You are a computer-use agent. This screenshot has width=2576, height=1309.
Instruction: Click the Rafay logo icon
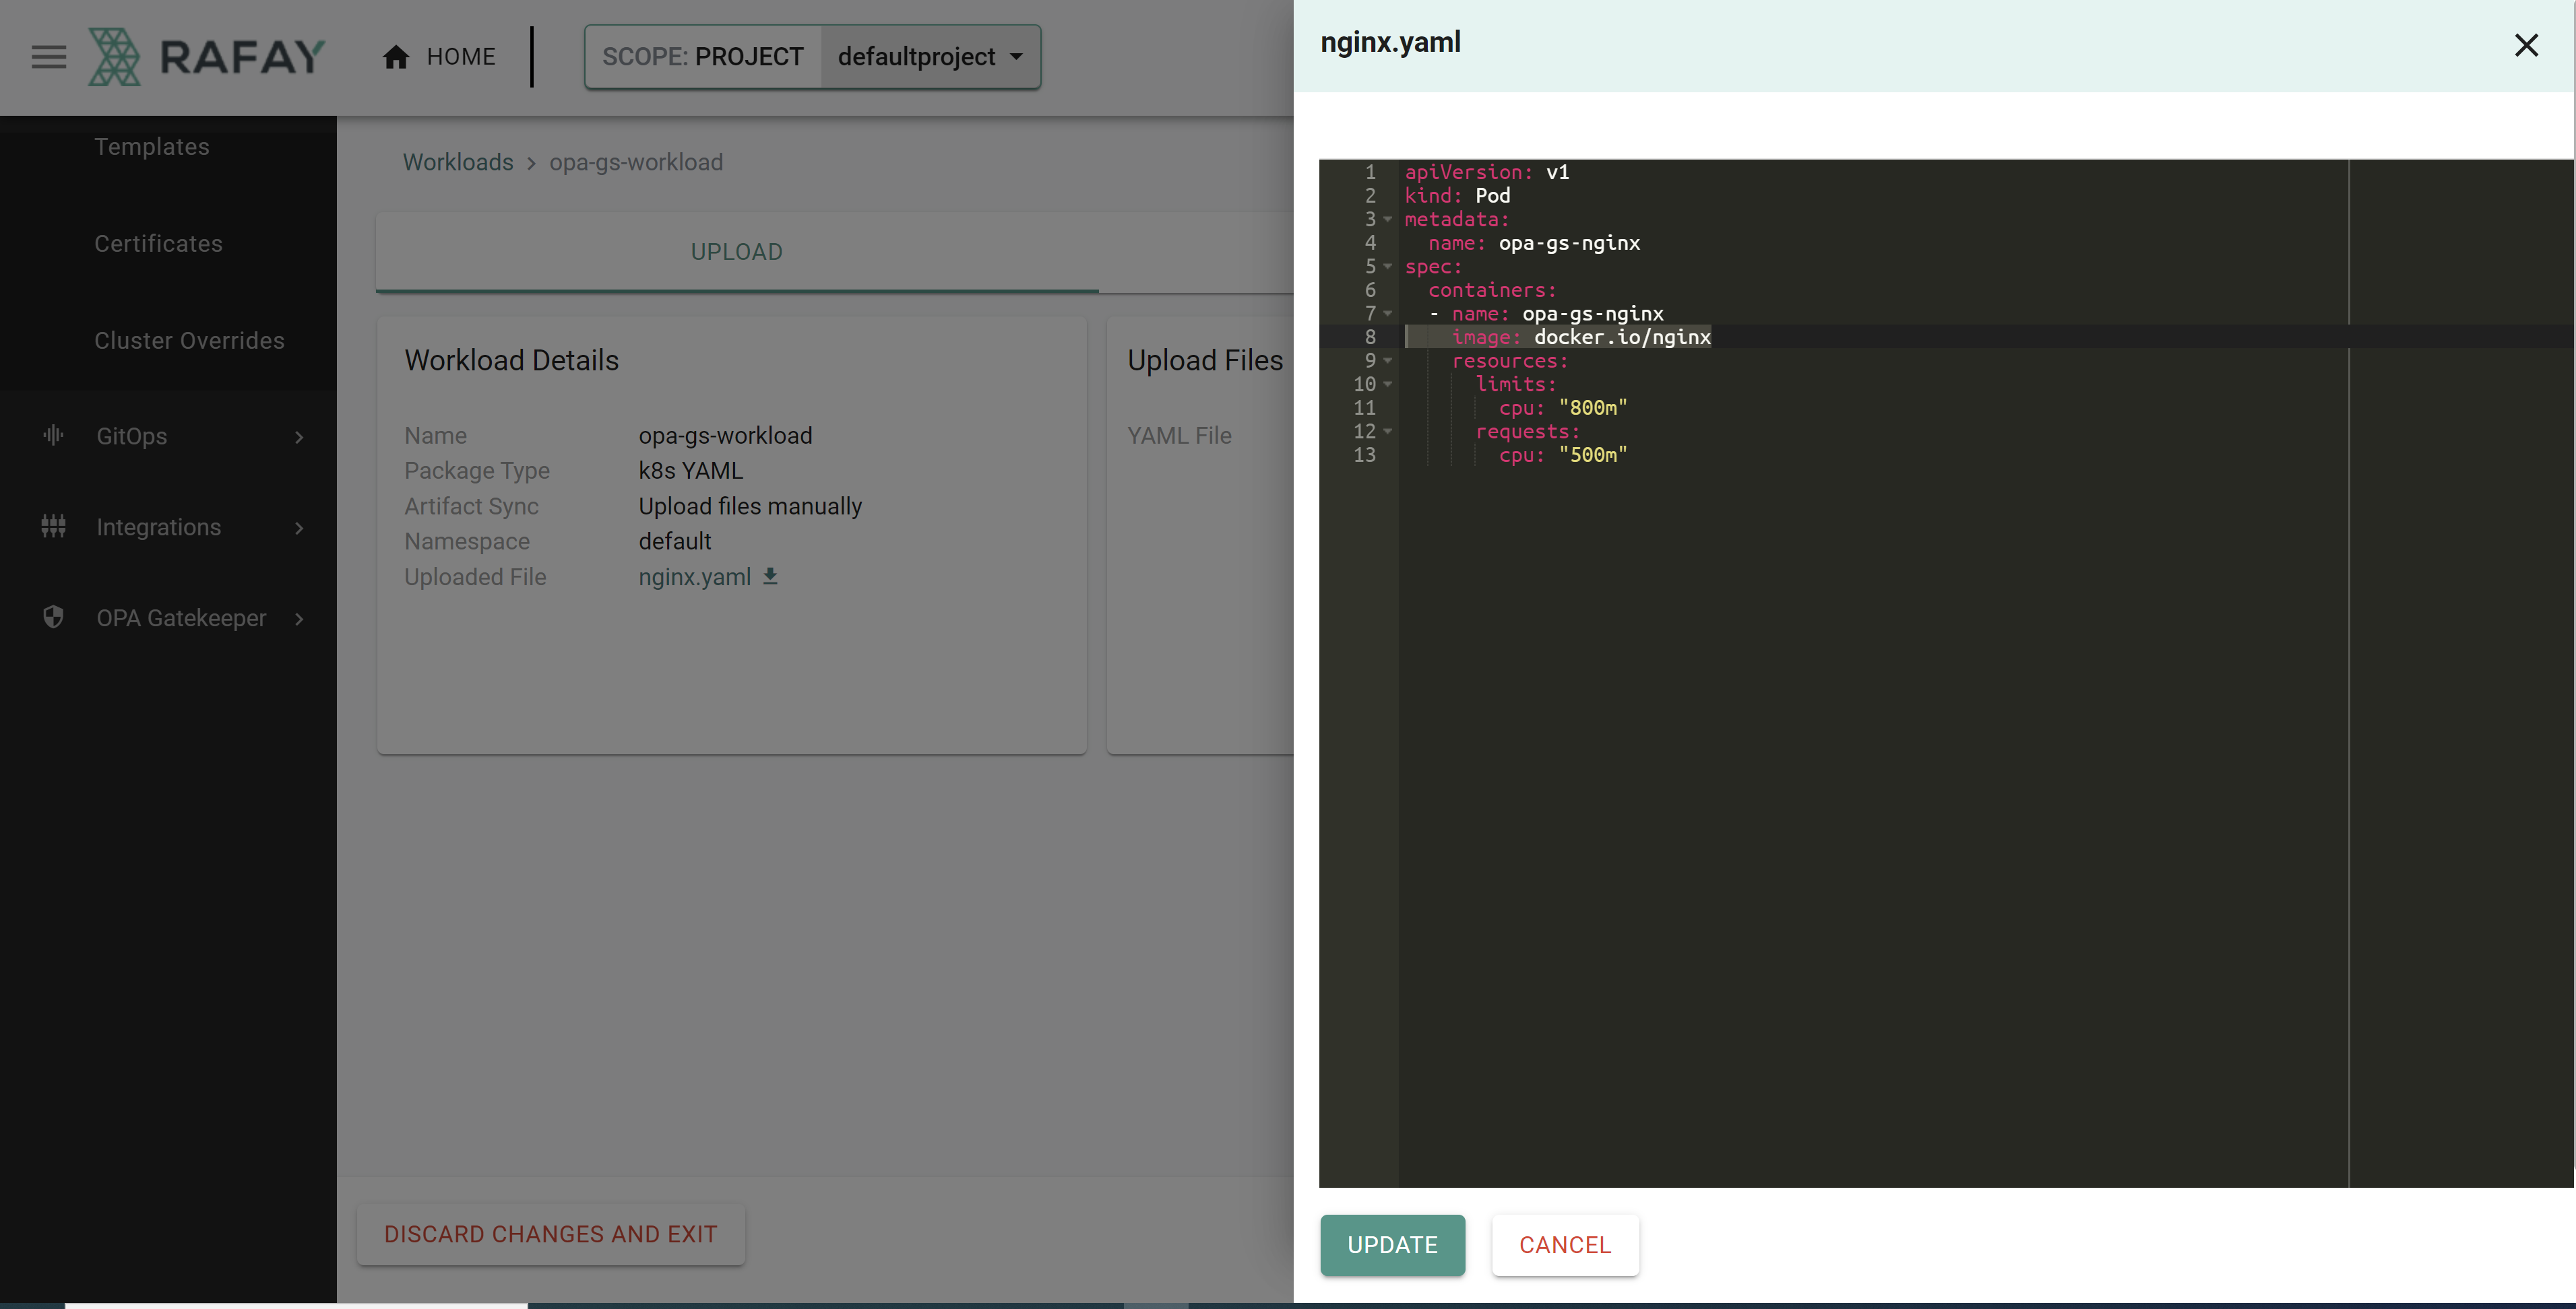coord(114,55)
